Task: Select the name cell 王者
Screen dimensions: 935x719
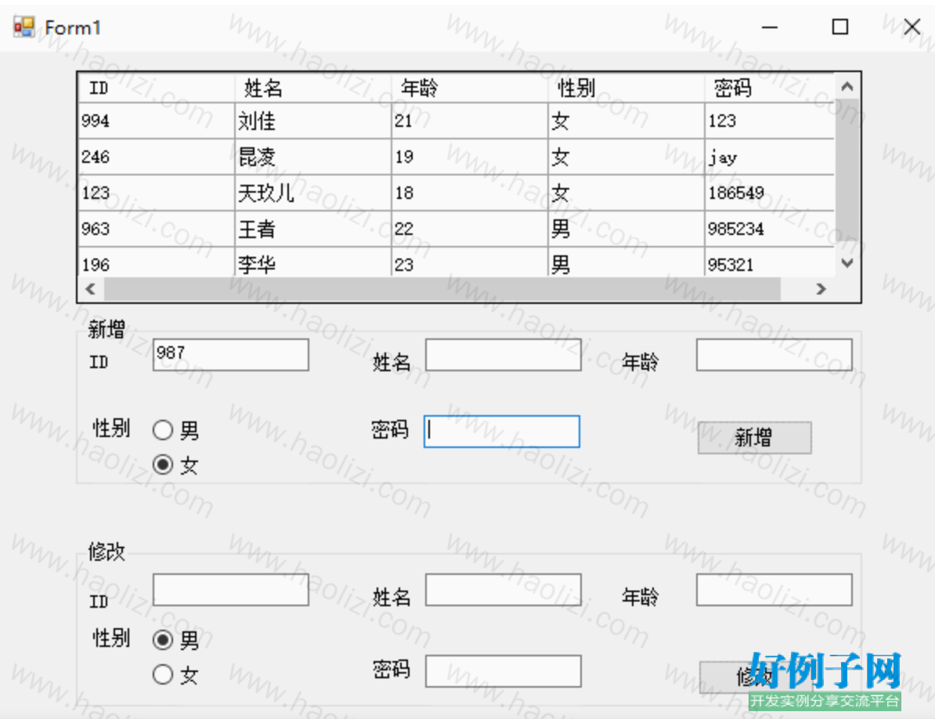Action: [313, 229]
